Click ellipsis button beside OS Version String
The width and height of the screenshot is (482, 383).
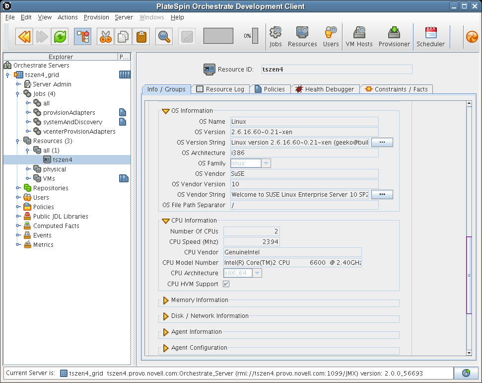[x=382, y=143]
